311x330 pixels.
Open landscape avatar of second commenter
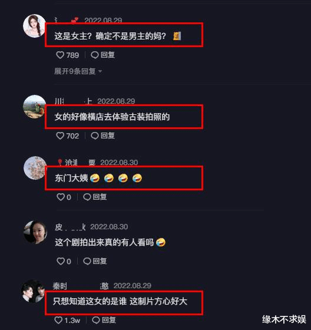[34, 107]
